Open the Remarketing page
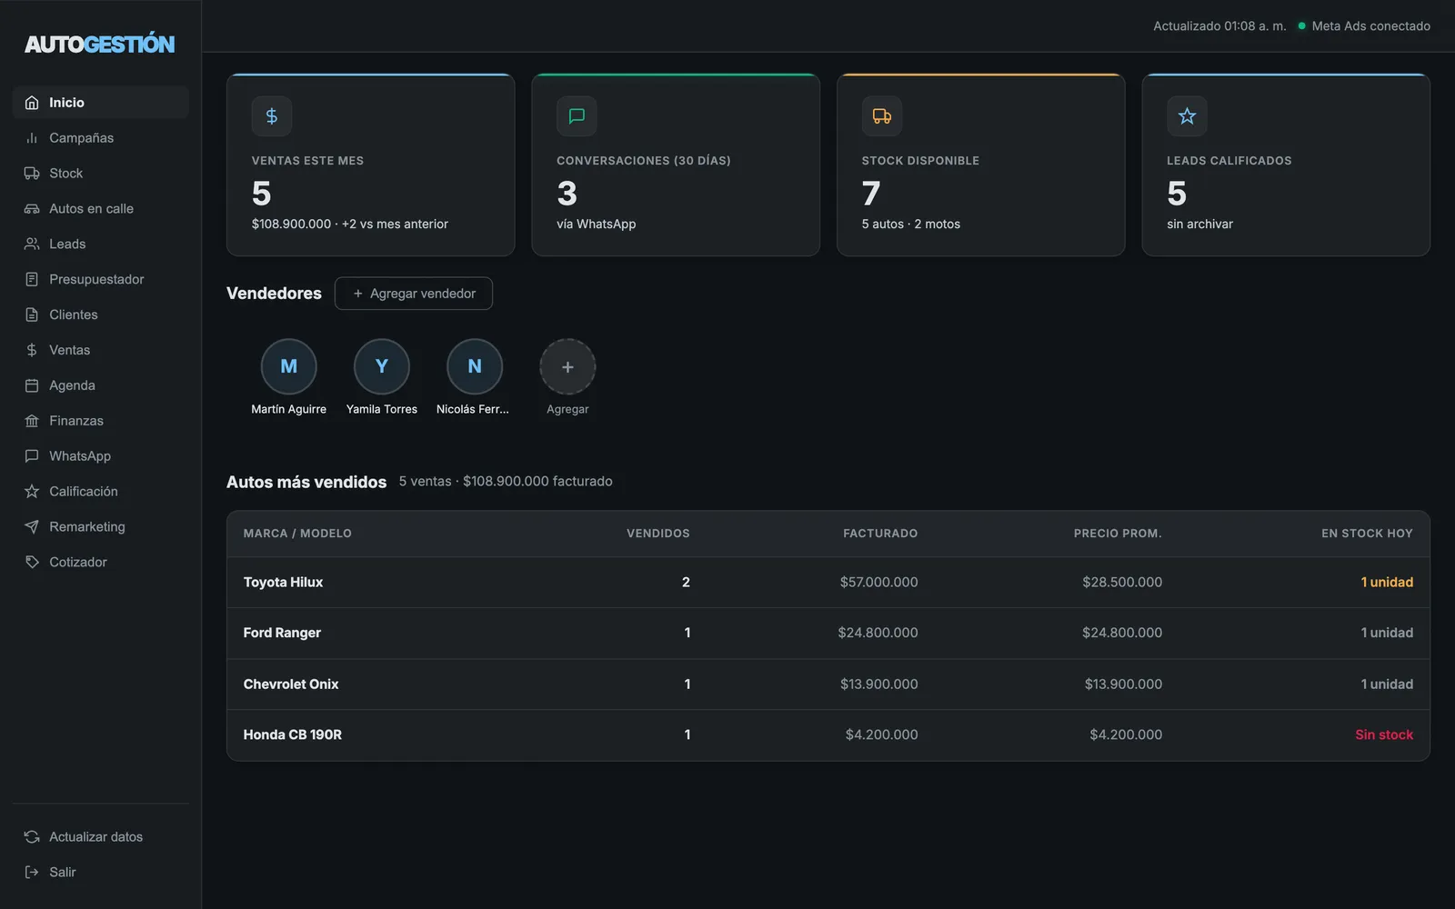The height and width of the screenshot is (909, 1455). pyautogui.click(x=101, y=527)
